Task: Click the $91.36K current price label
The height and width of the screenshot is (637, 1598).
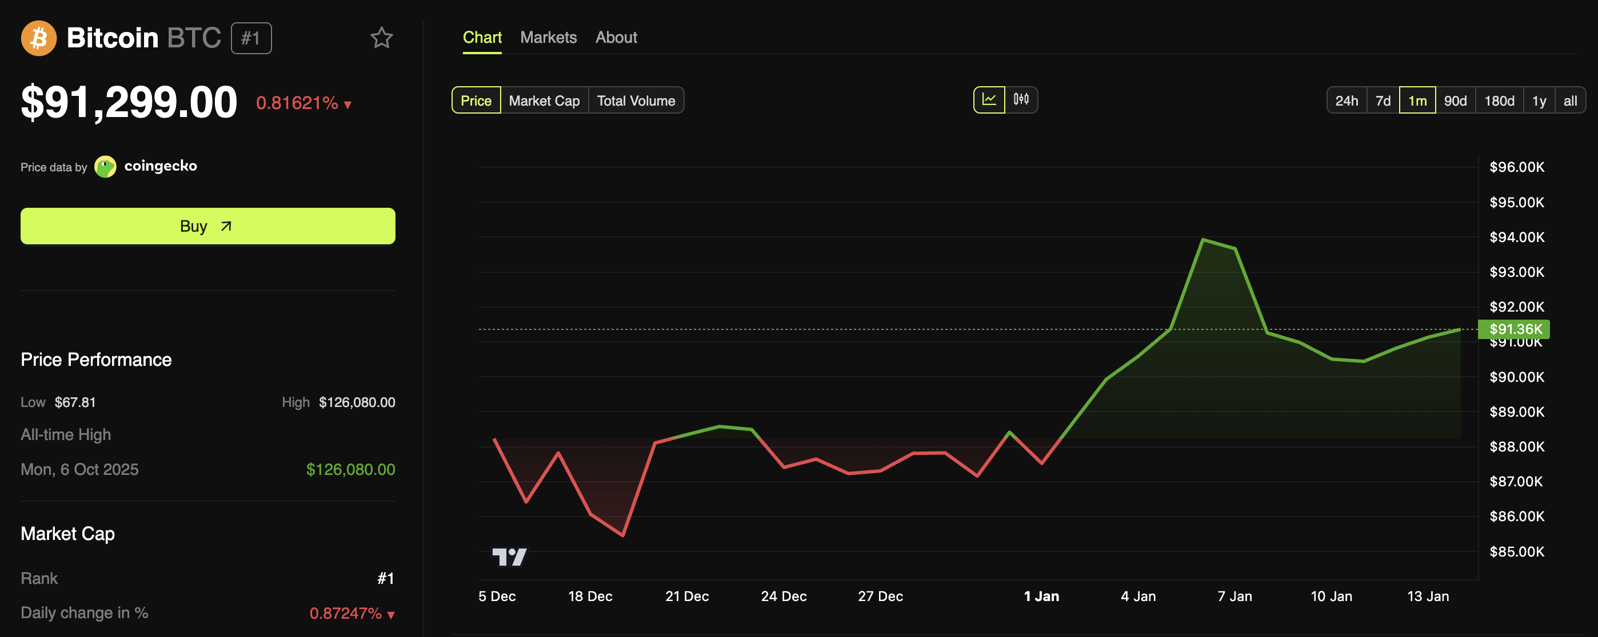Action: tap(1514, 329)
